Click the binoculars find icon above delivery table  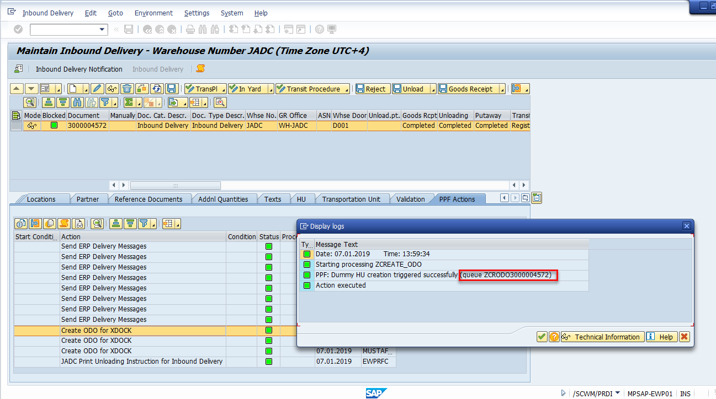(77, 103)
